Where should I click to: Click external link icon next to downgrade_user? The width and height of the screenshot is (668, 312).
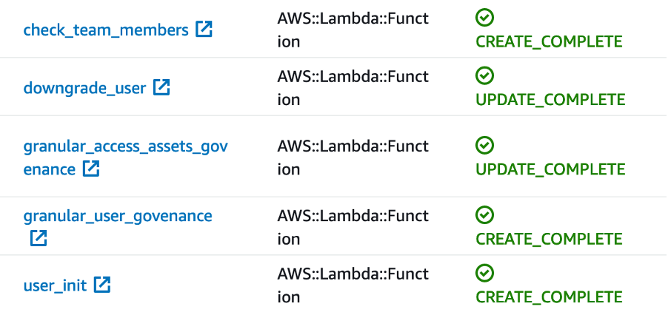tap(161, 87)
